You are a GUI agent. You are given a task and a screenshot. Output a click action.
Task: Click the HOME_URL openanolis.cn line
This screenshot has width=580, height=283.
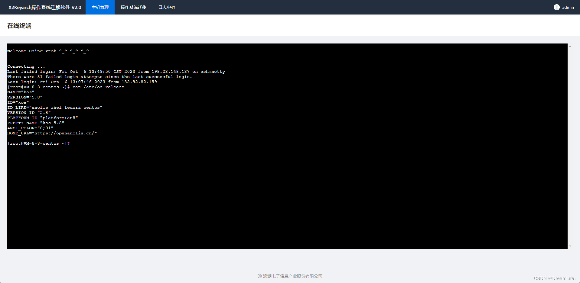52,133
